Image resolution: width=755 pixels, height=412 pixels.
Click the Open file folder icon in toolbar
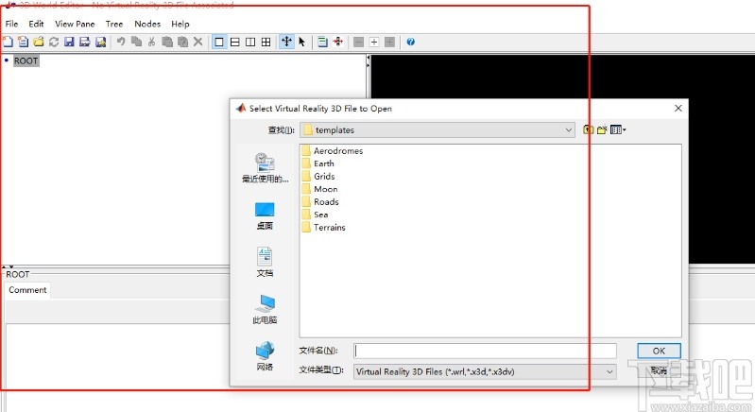click(39, 42)
